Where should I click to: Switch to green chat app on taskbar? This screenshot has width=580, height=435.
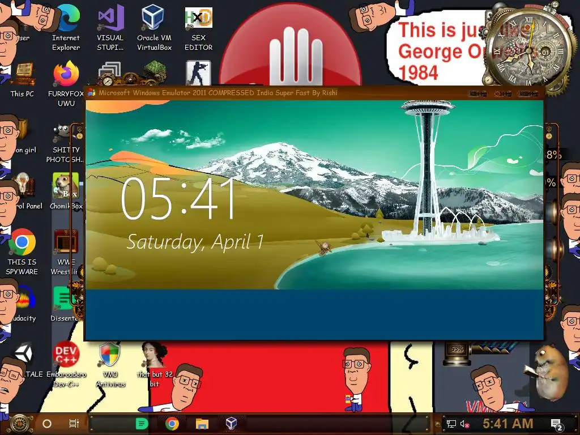coord(142,424)
